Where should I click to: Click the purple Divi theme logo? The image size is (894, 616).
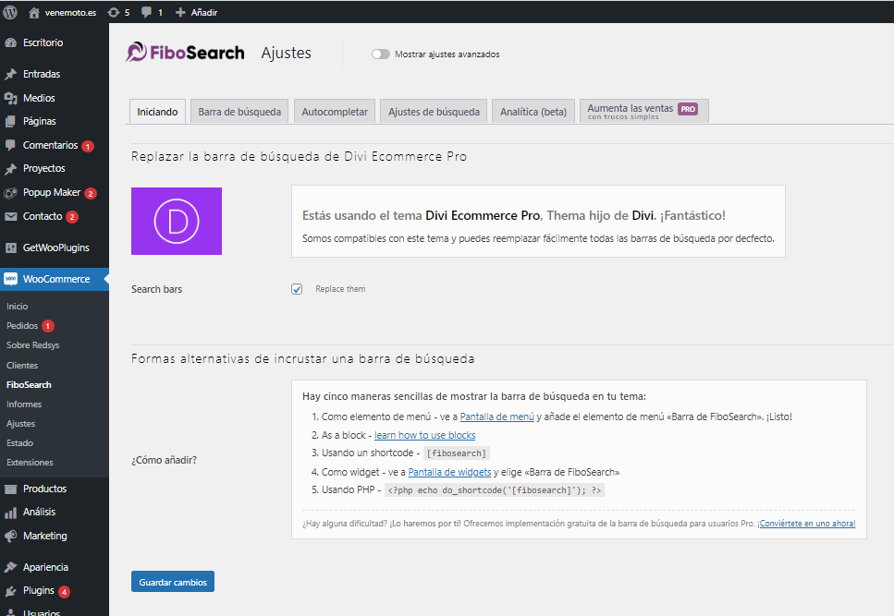tap(177, 221)
